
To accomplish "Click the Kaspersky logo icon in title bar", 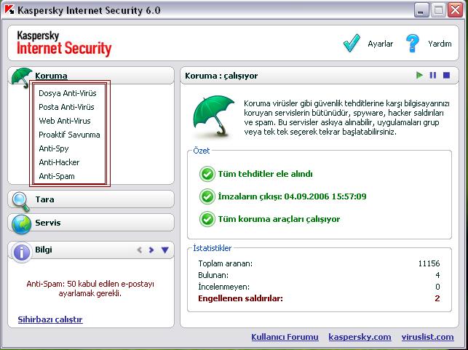I will coord(9,10).
